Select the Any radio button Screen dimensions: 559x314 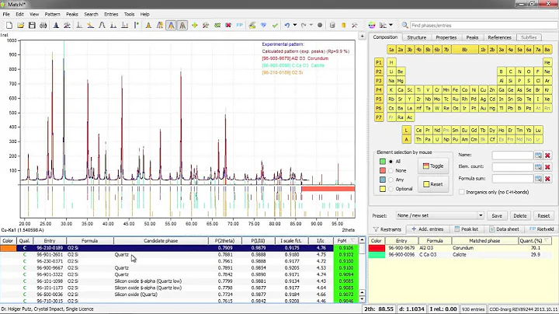tap(391, 180)
